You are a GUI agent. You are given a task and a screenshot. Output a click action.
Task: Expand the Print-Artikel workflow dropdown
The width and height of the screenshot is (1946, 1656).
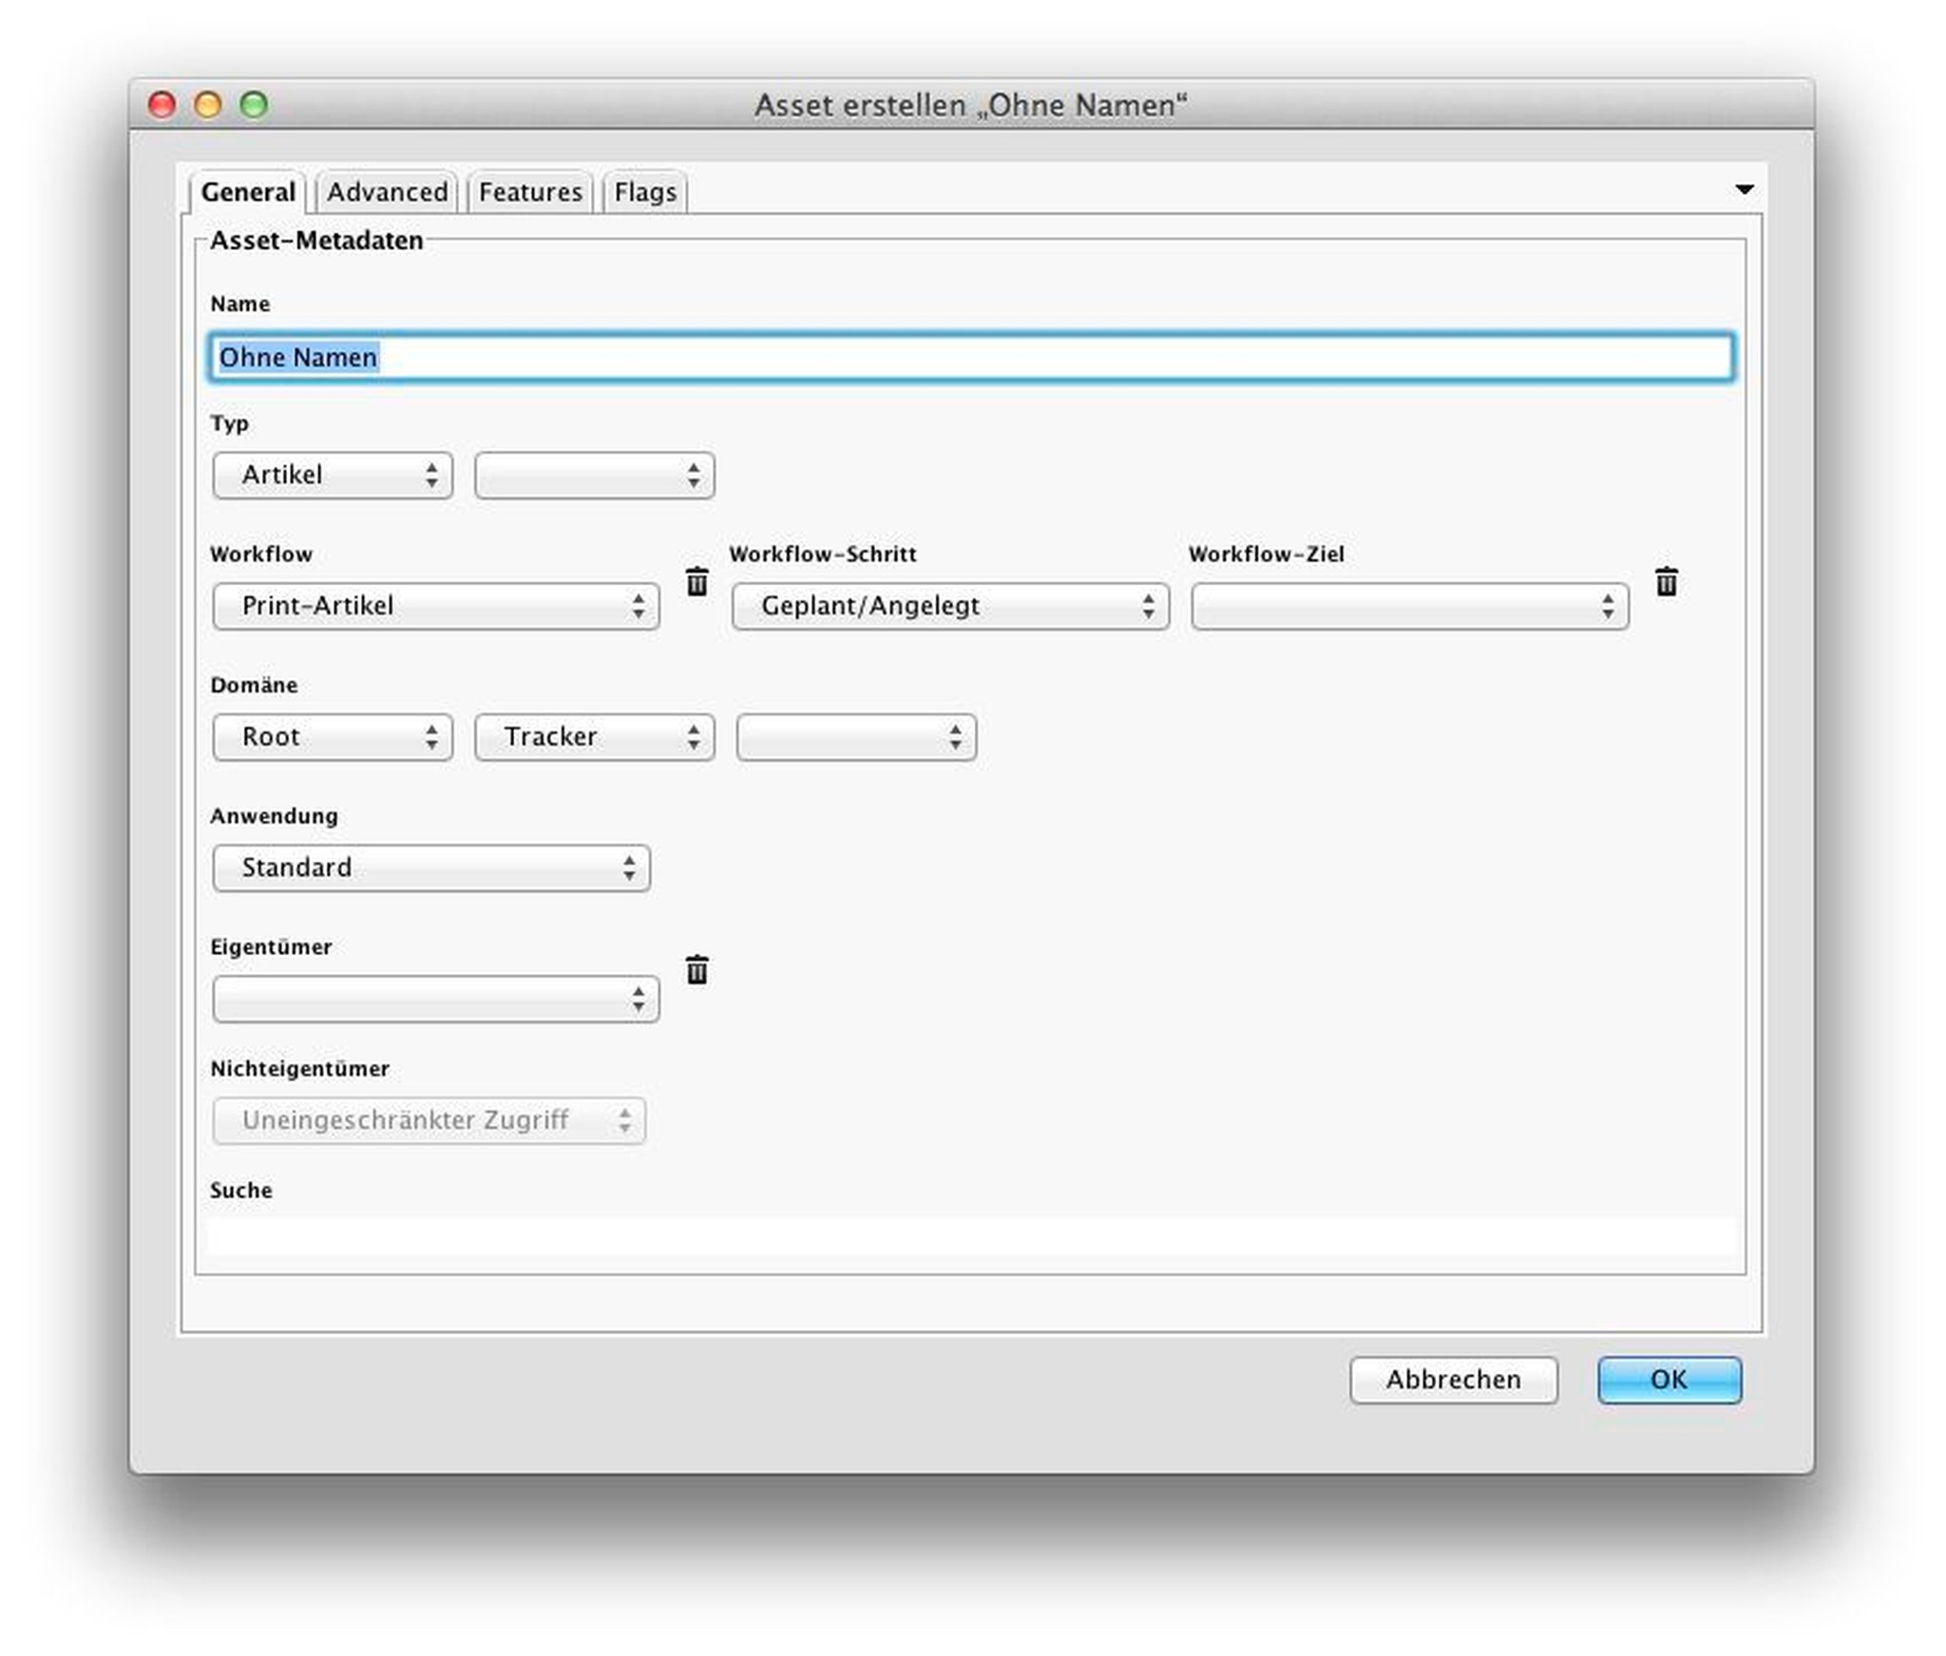[x=436, y=606]
